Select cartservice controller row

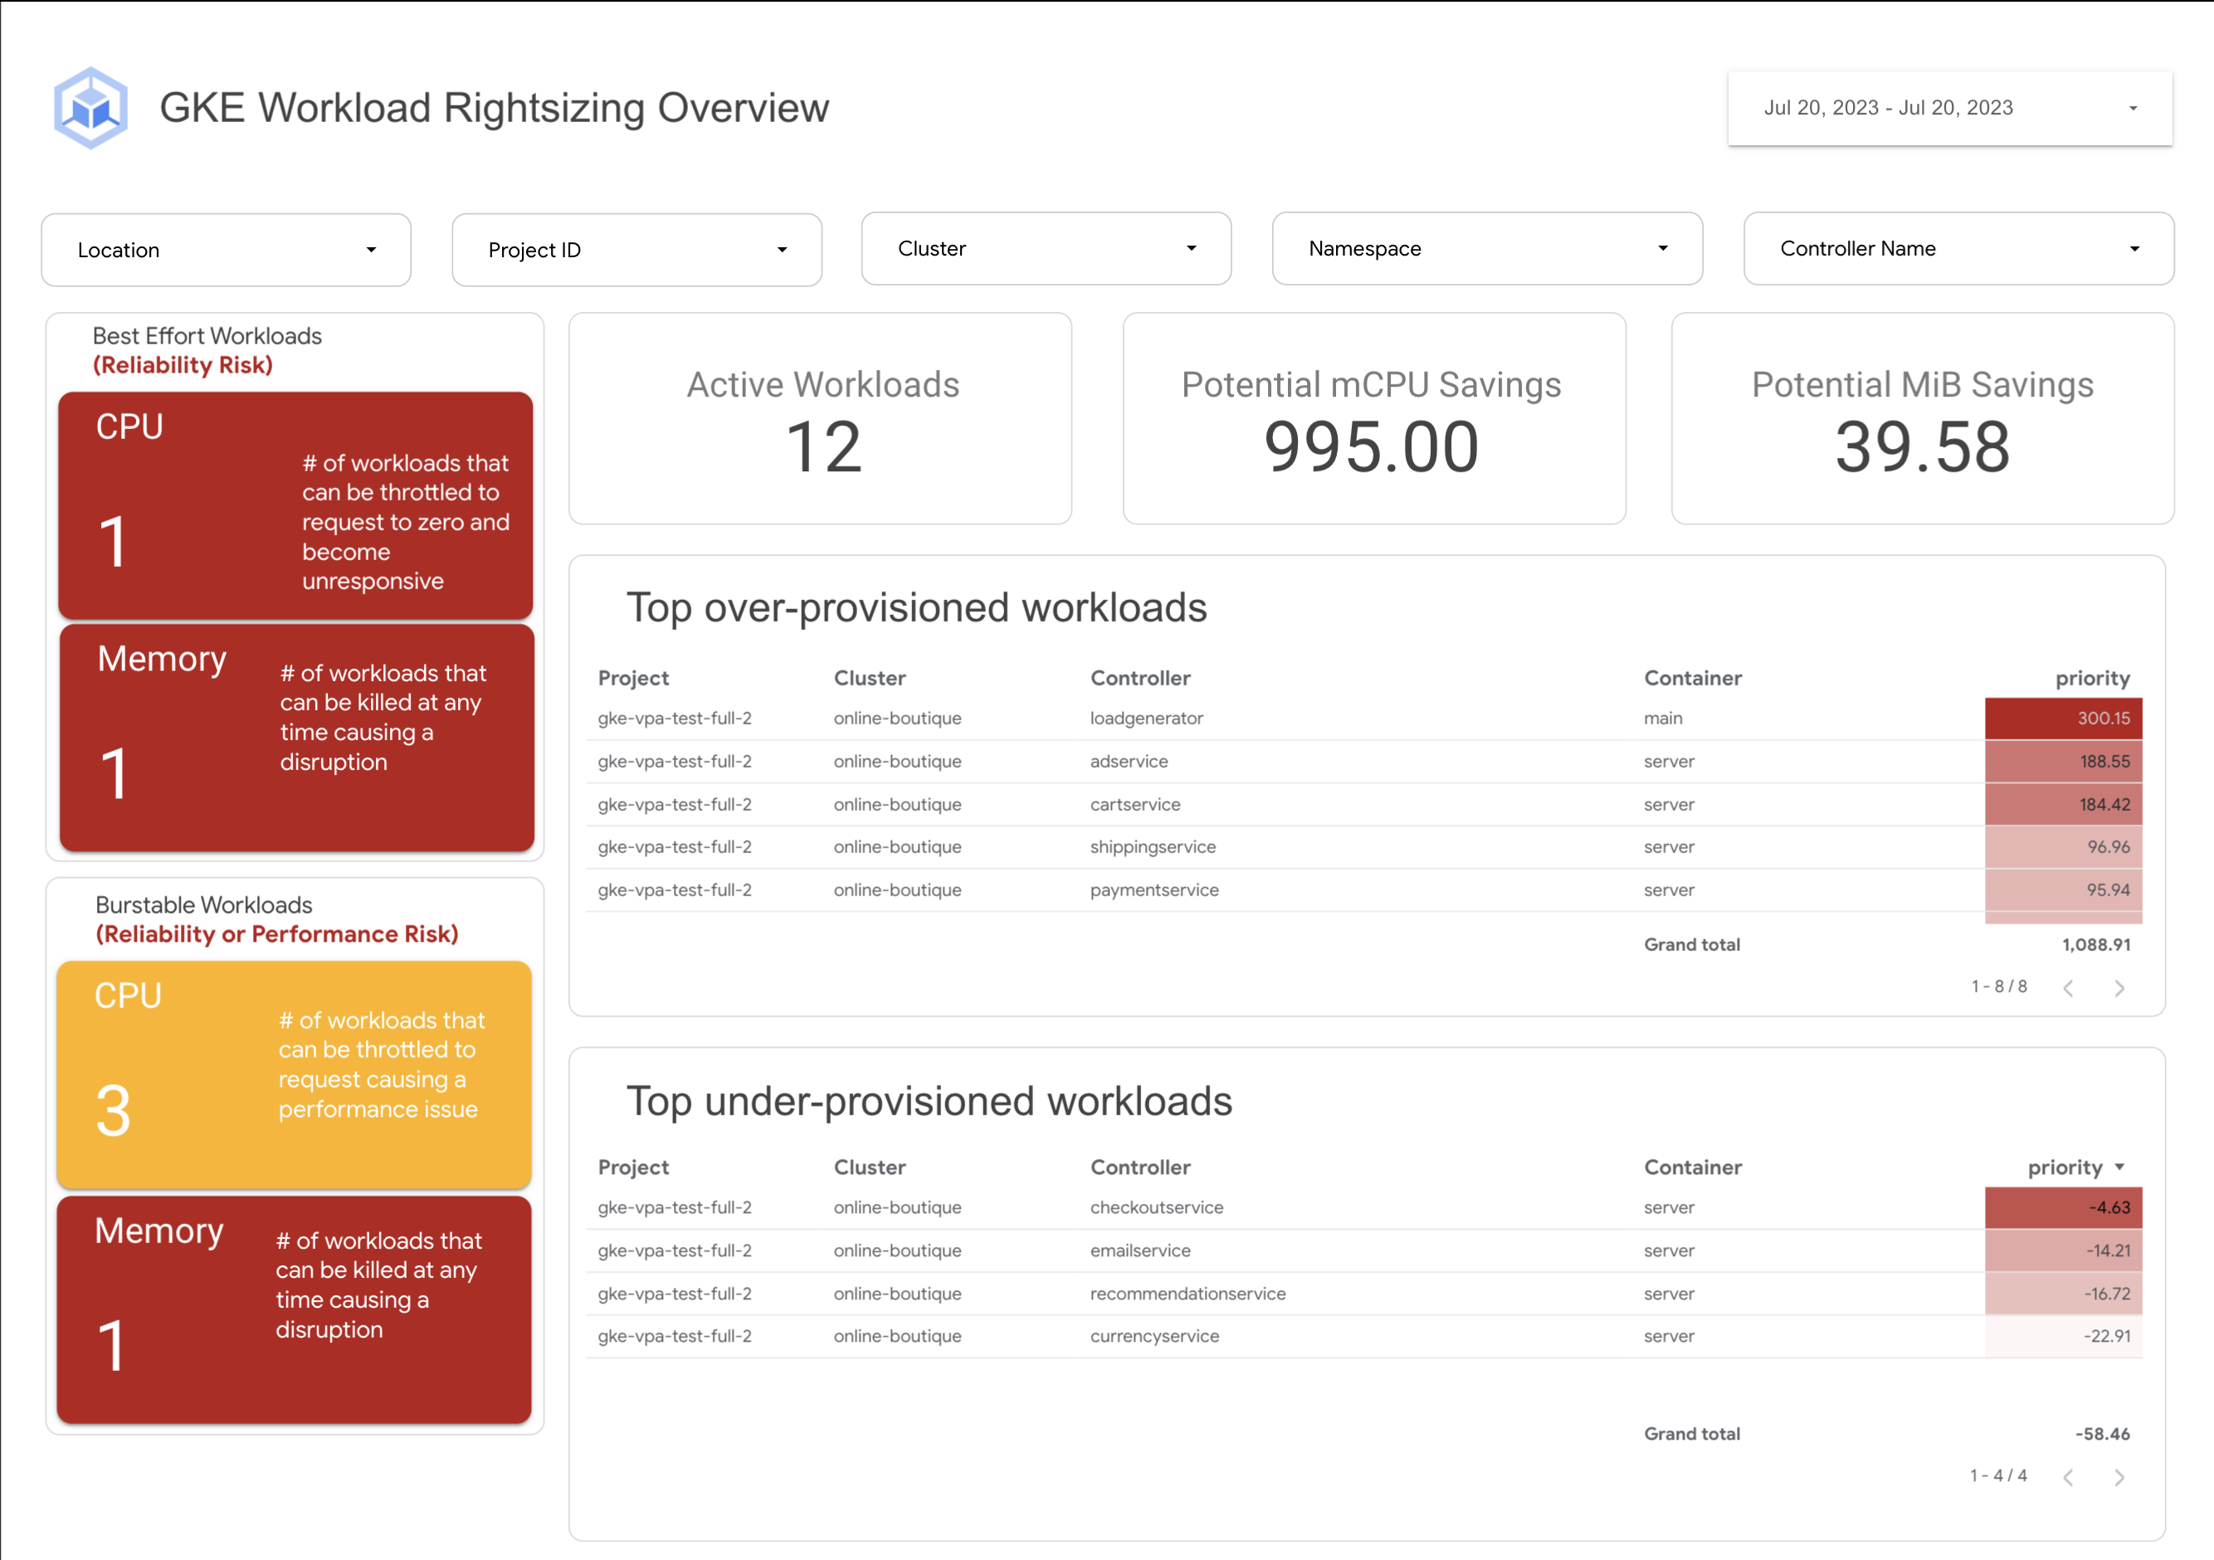1135,804
